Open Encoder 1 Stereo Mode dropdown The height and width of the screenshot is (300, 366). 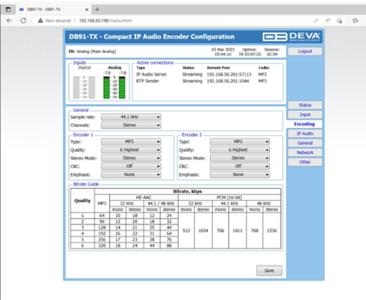(x=131, y=158)
